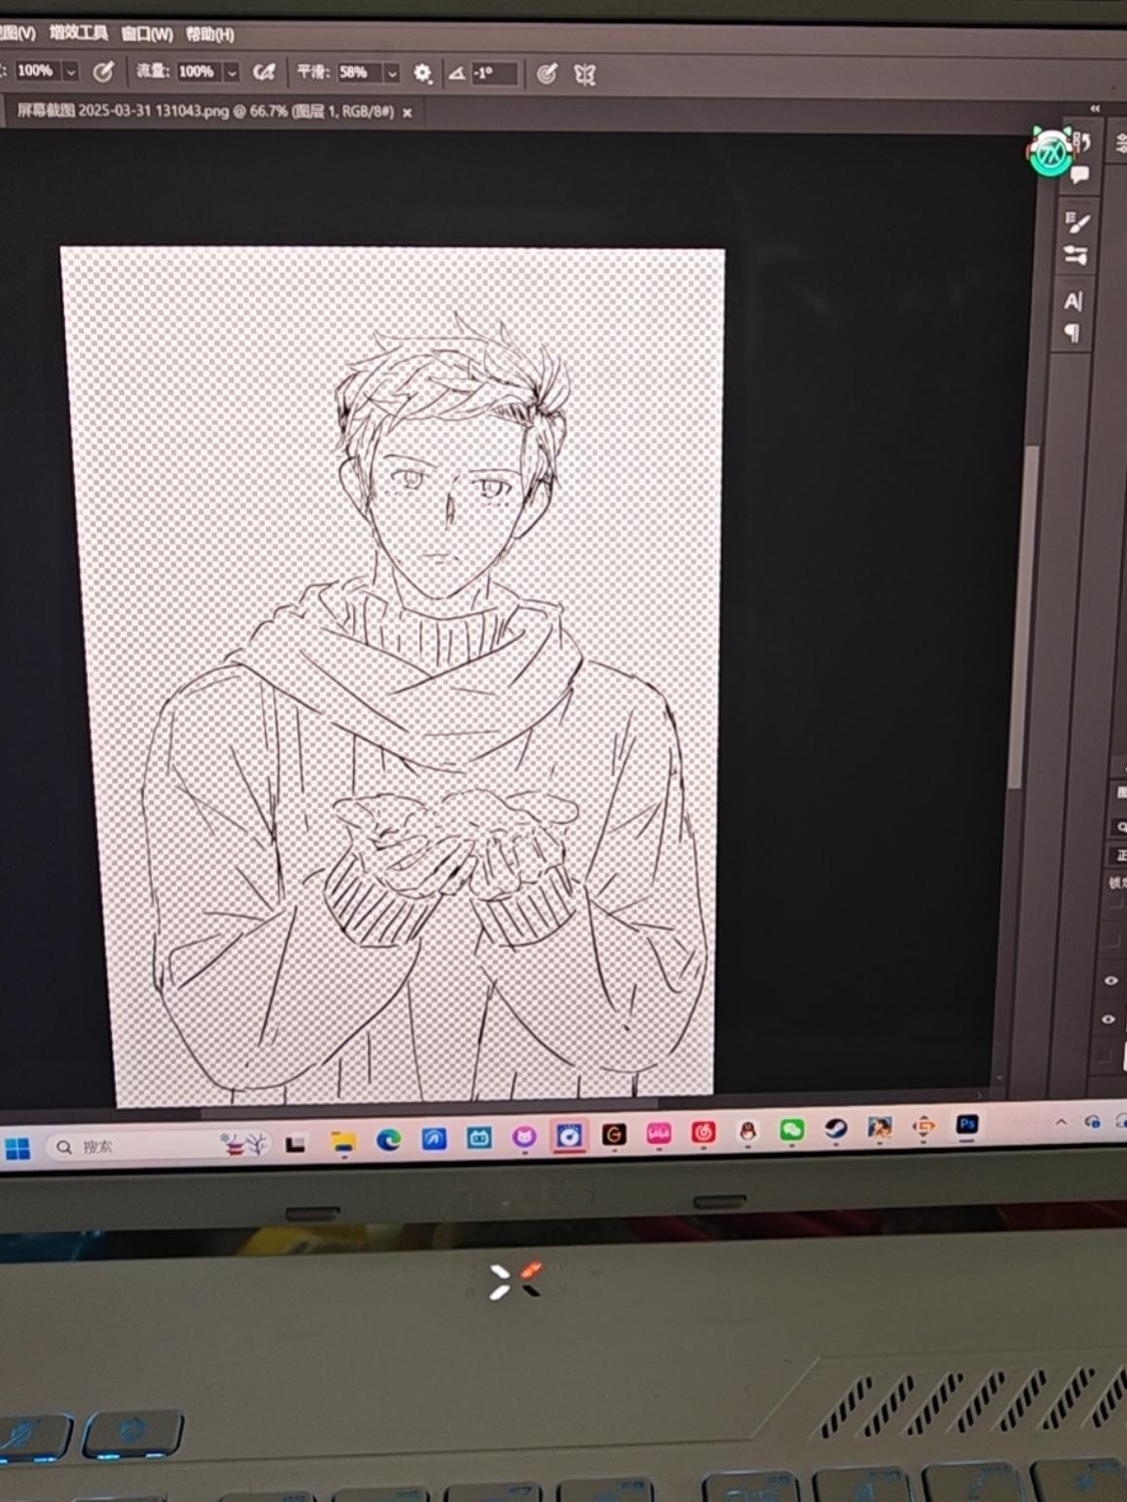Open the Comments panel speech bubble icon

click(x=1079, y=175)
